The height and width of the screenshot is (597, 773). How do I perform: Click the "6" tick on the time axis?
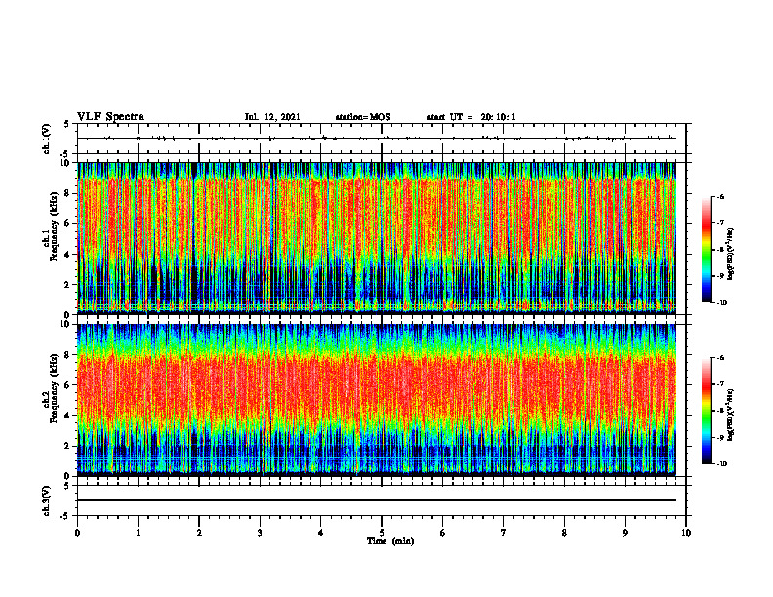click(x=443, y=533)
